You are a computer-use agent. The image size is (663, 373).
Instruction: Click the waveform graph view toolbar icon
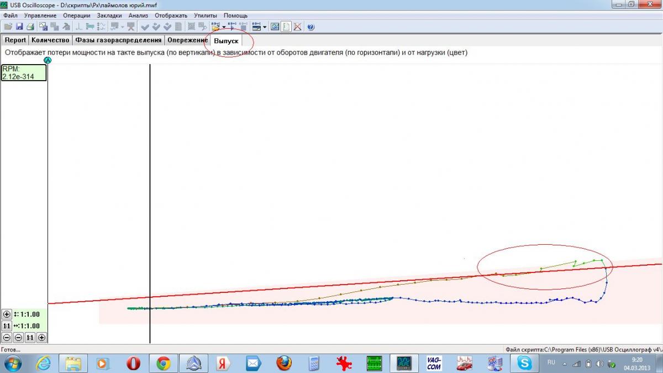tap(275, 27)
